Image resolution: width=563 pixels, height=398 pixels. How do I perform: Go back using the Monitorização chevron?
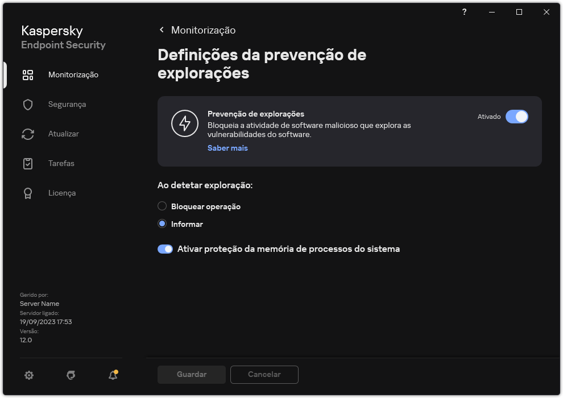pos(161,30)
